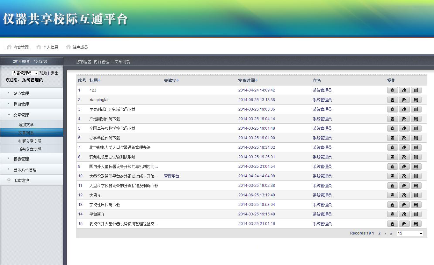
Task: Click the gear icon beside 版本维护
Action: coord(9,180)
